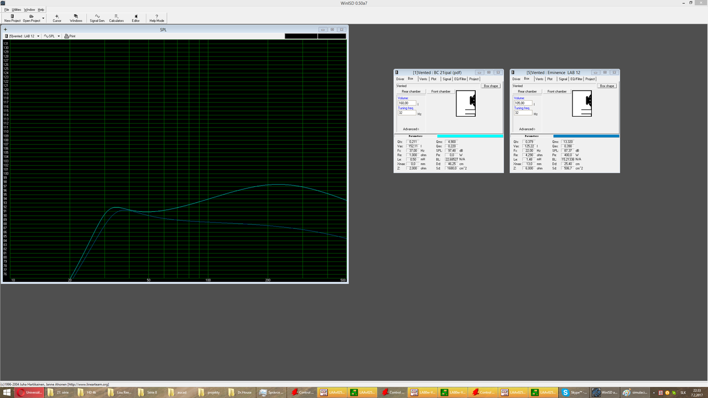Switch to EQ/Filter tab in Eminence LAB 12 window
Image resolution: width=708 pixels, height=398 pixels.
[576, 79]
